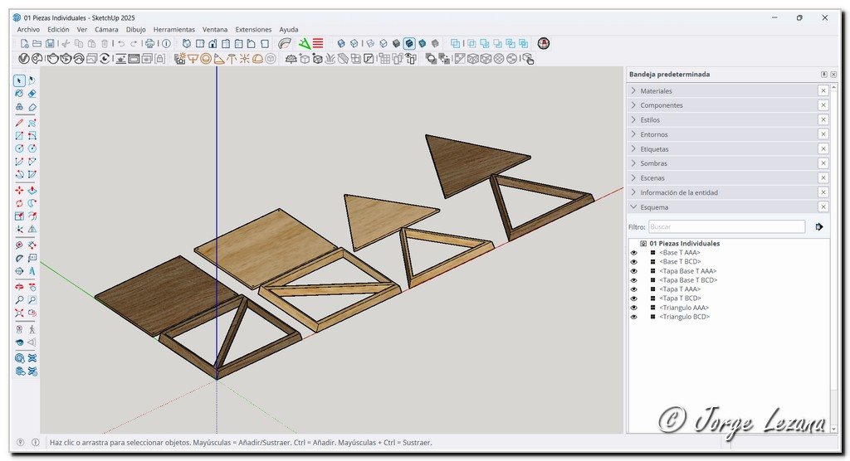
Task: Open the Archivo menu
Action: (28, 29)
